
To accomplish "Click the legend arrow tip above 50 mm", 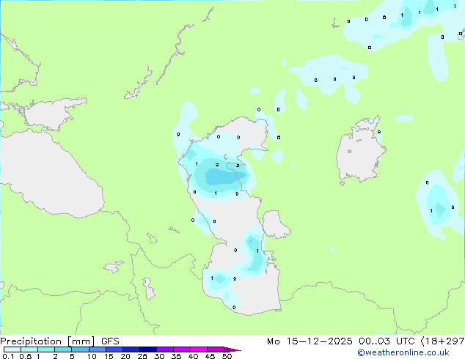I will point(232,349).
